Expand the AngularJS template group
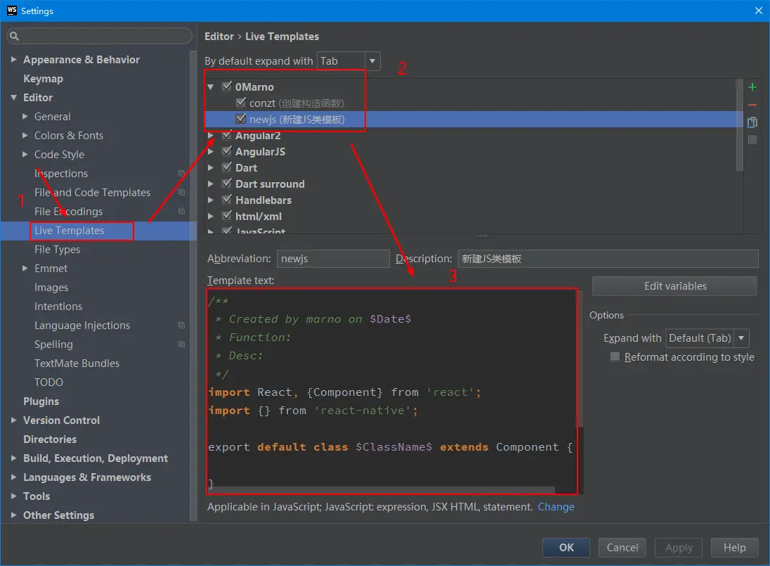Screen dimensions: 770x566 (x=211, y=152)
